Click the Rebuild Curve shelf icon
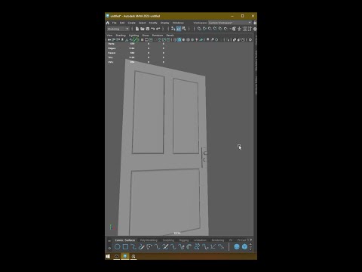362x272 pixels. tap(197, 247)
